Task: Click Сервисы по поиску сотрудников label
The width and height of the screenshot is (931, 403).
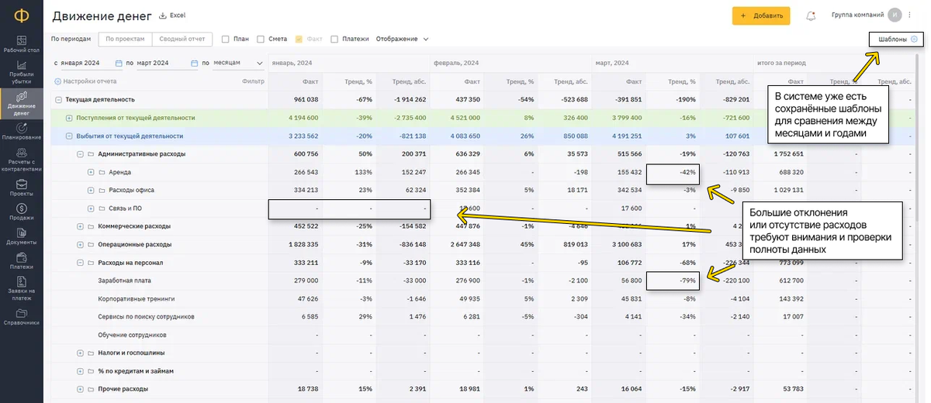Action: [146, 317]
